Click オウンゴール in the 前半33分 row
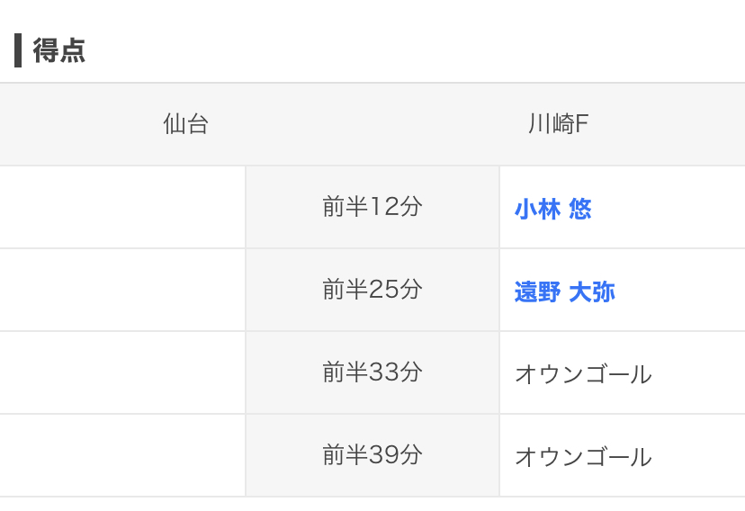This screenshot has width=745, height=511. pyautogui.click(x=583, y=374)
